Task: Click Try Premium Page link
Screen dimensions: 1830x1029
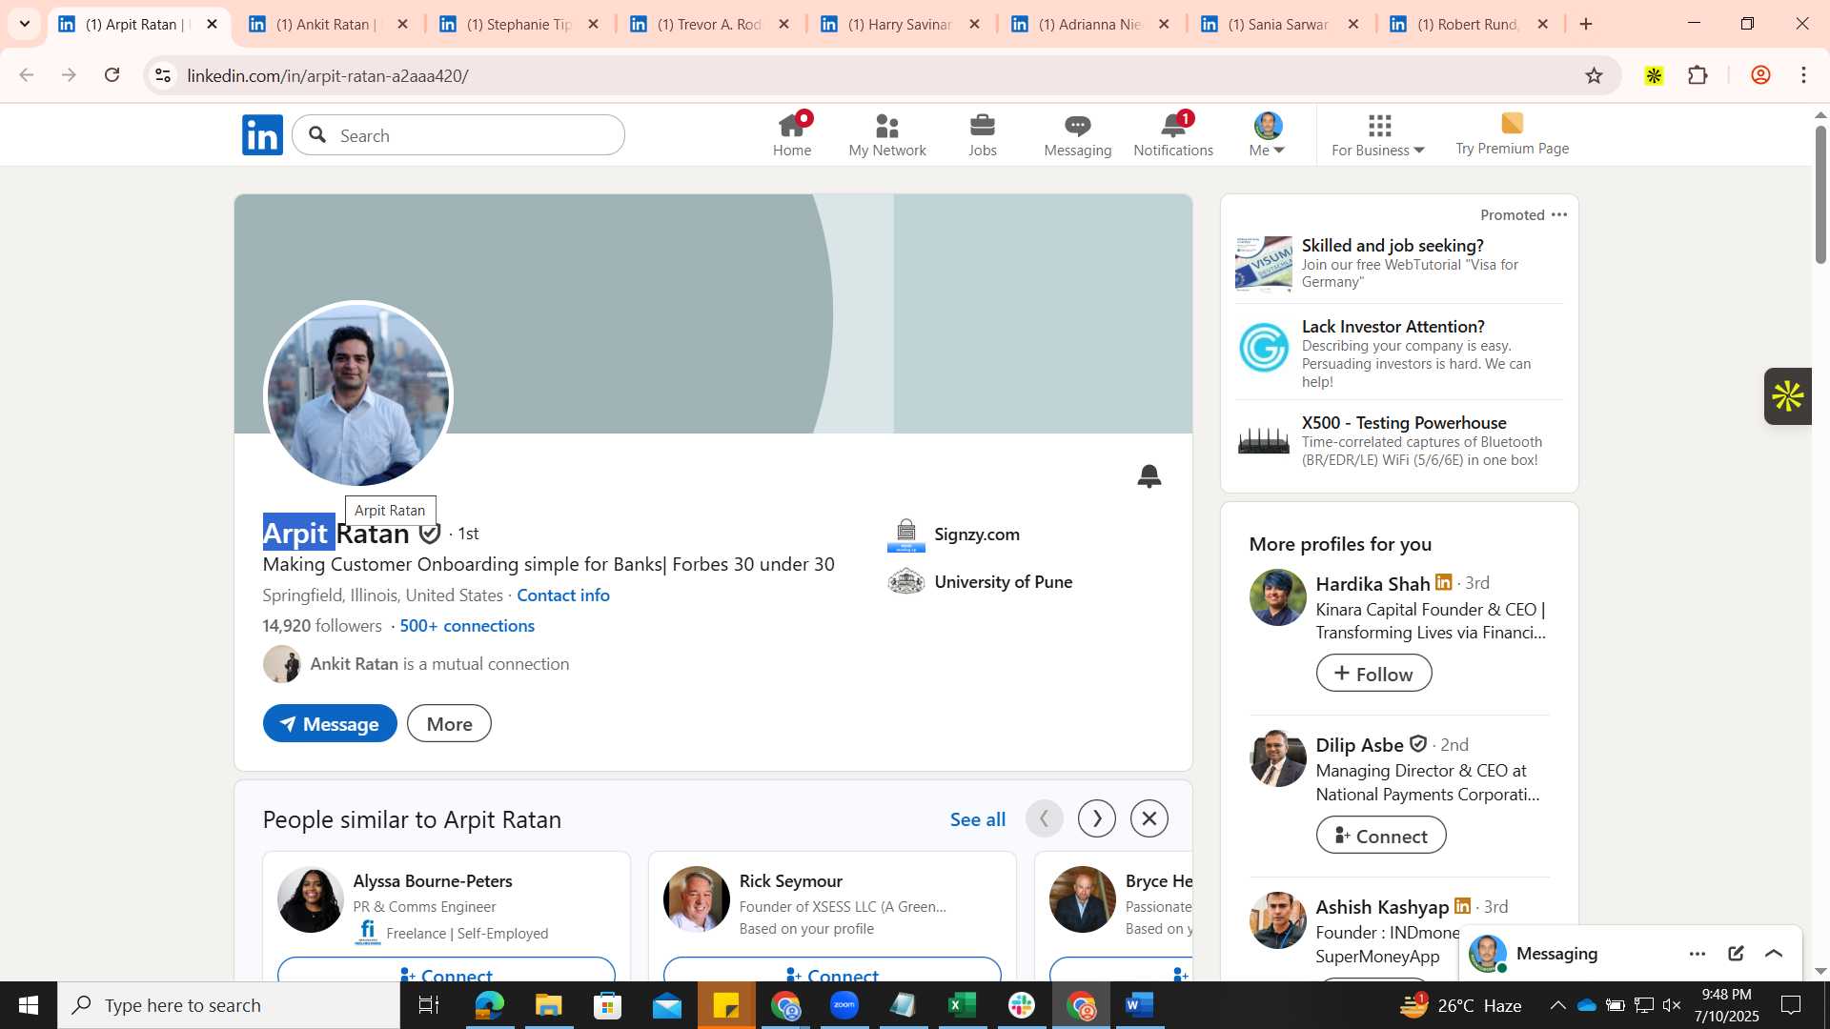Action: click(1513, 135)
